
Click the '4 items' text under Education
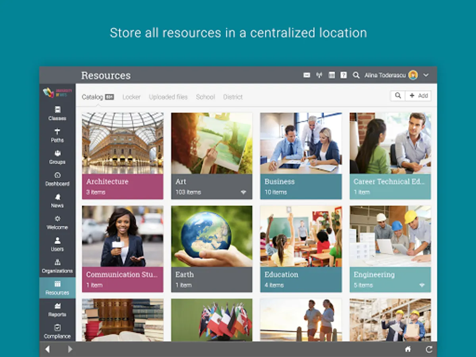[x=274, y=285]
